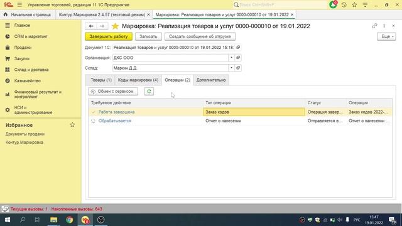Screen dimensions: 402x226
Task: Click the Обмен с сервисом button
Action: tap(113, 91)
